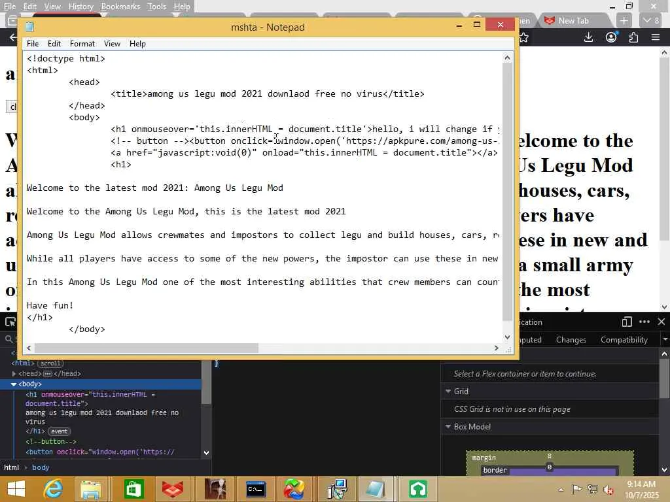Expand the head node in DevTools tree
This screenshot has height=502, width=670.
tap(14, 373)
